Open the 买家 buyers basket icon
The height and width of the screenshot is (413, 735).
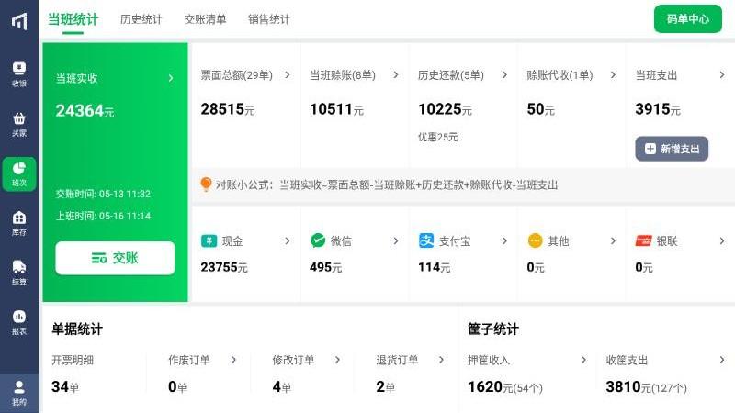click(18, 123)
